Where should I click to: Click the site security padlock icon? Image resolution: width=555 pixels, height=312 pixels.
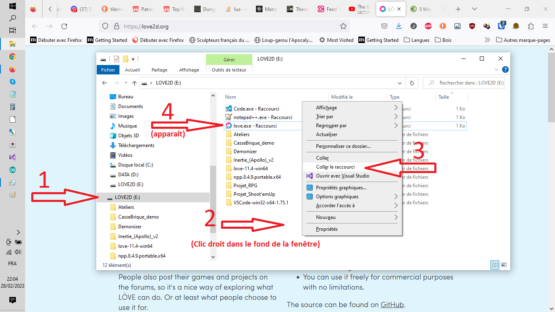(117, 26)
